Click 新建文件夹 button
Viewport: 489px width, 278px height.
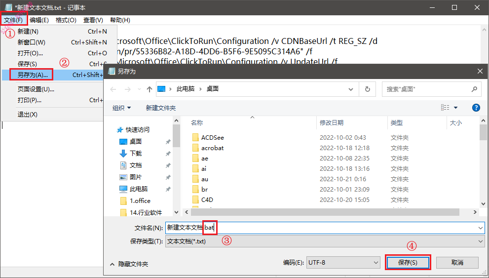160,108
